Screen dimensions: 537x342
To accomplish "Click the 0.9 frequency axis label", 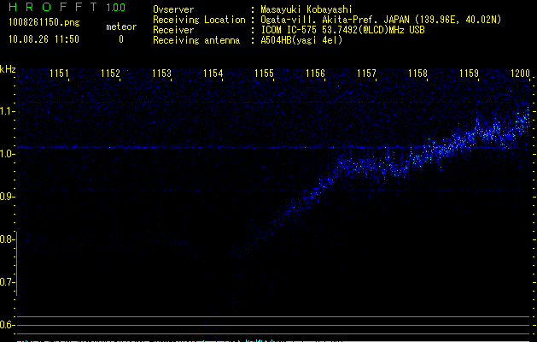I will pos(8,197).
